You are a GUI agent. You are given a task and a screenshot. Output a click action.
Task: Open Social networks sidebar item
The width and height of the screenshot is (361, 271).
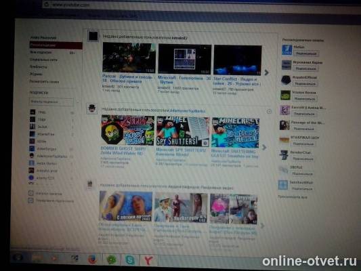[x=43, y=60]
